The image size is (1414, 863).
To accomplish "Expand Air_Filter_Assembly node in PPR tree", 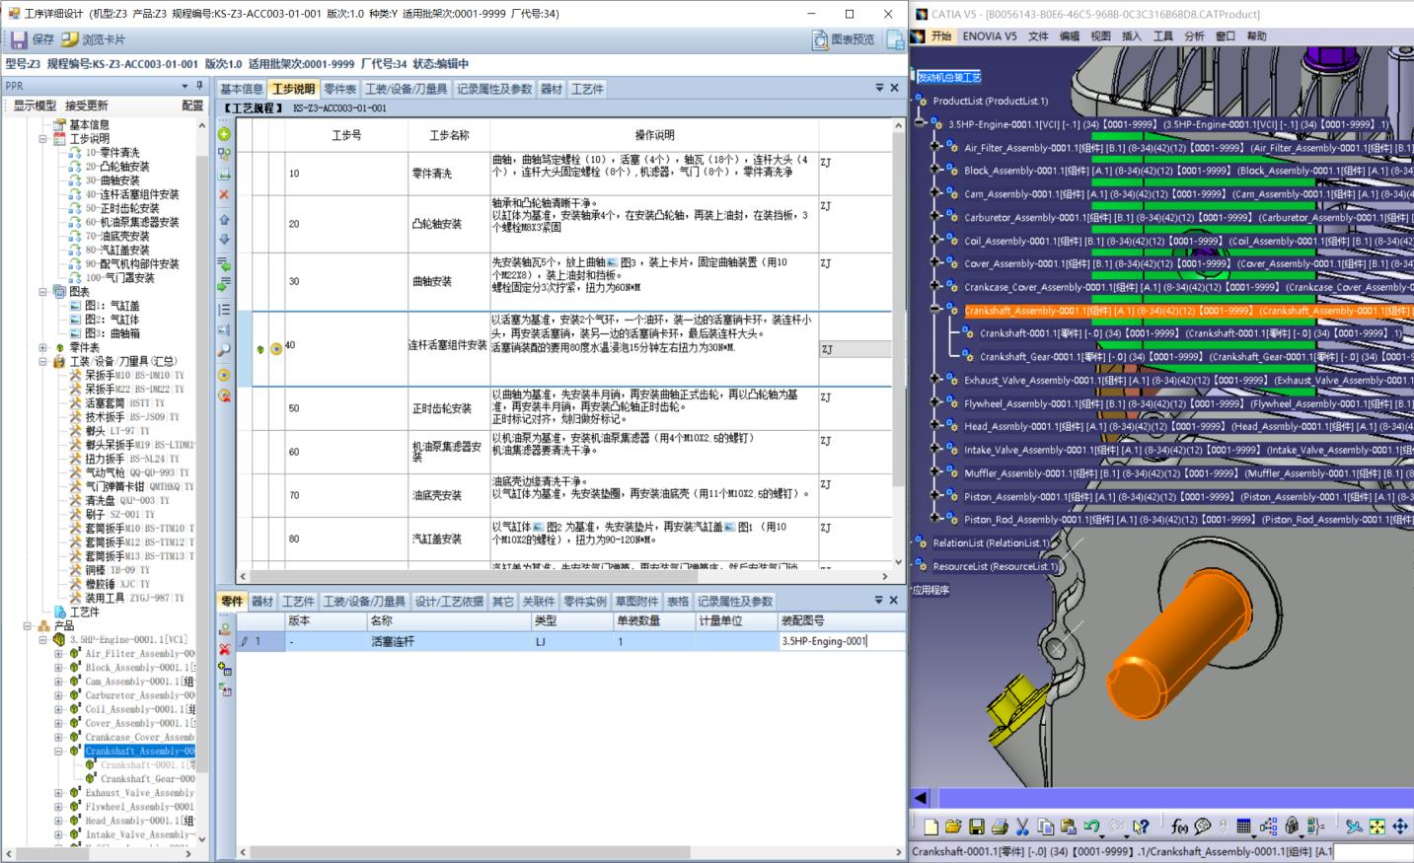I will [58, 654].
